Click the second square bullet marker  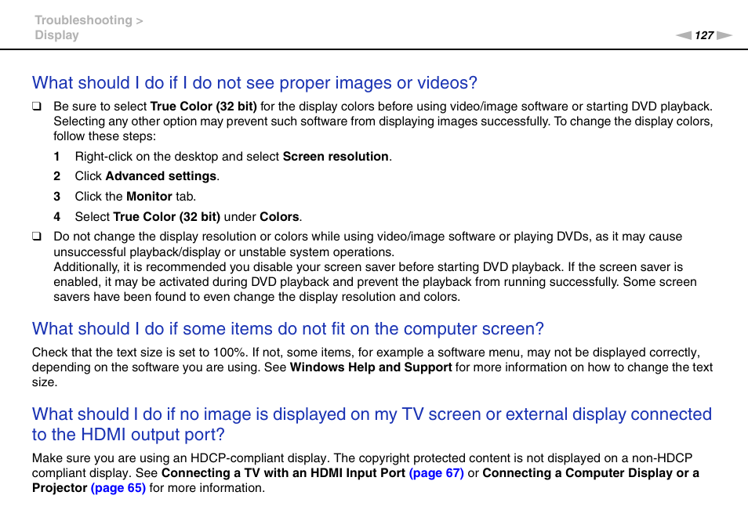37,237
